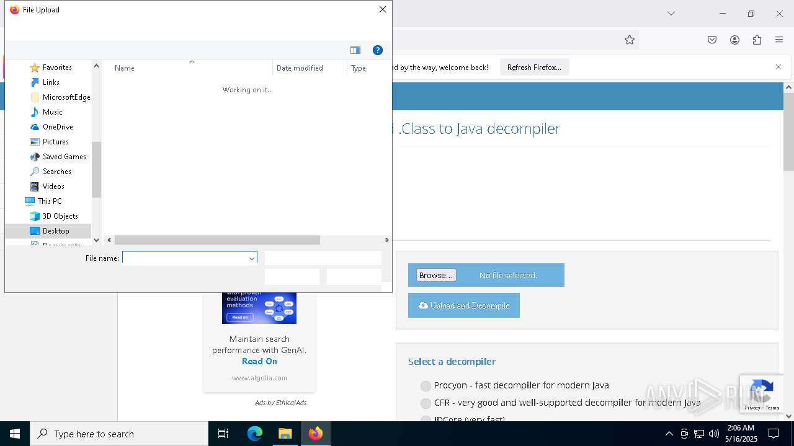Open the taskbar clock and date
Viewport: 794px width, 446px height.
(x=741, y=434)
